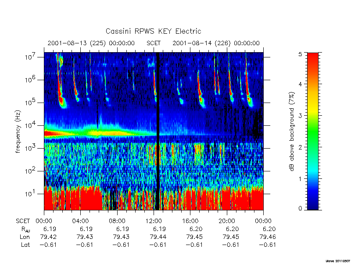The width and height of the screenshot is (351, 263).
Task: Click the colorbar scale label 0
Action: point(300,209)
